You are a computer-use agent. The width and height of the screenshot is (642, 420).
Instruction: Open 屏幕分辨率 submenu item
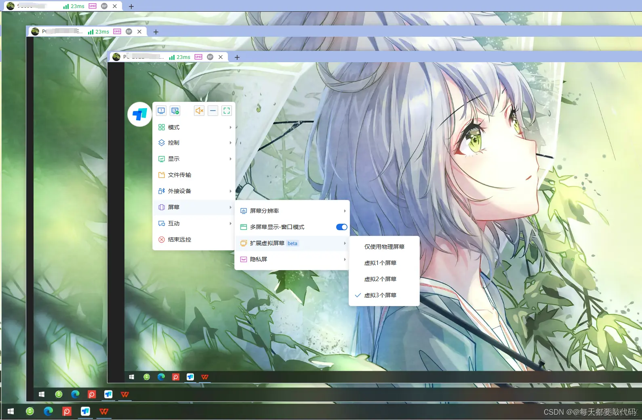292,211
